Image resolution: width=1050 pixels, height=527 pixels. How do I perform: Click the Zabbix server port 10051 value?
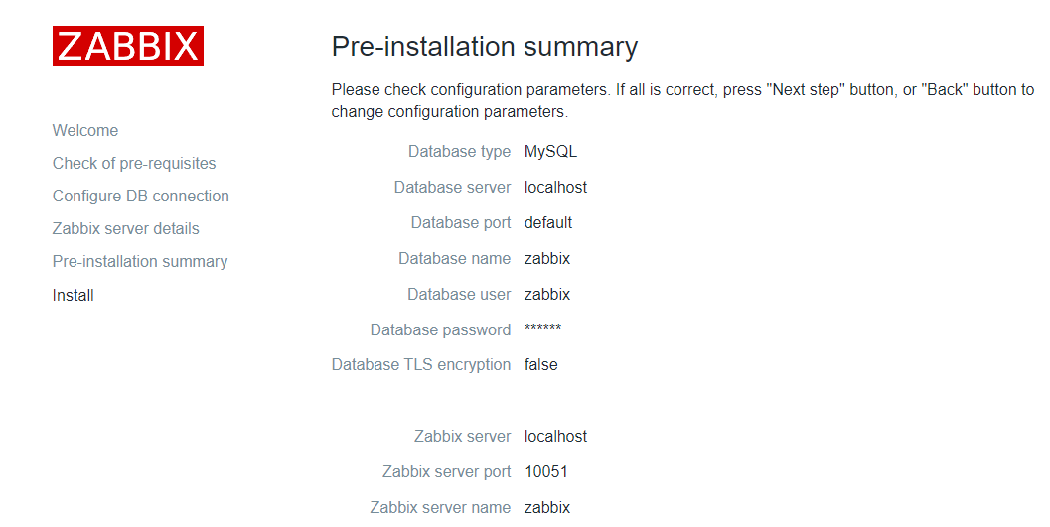point(546,472)
